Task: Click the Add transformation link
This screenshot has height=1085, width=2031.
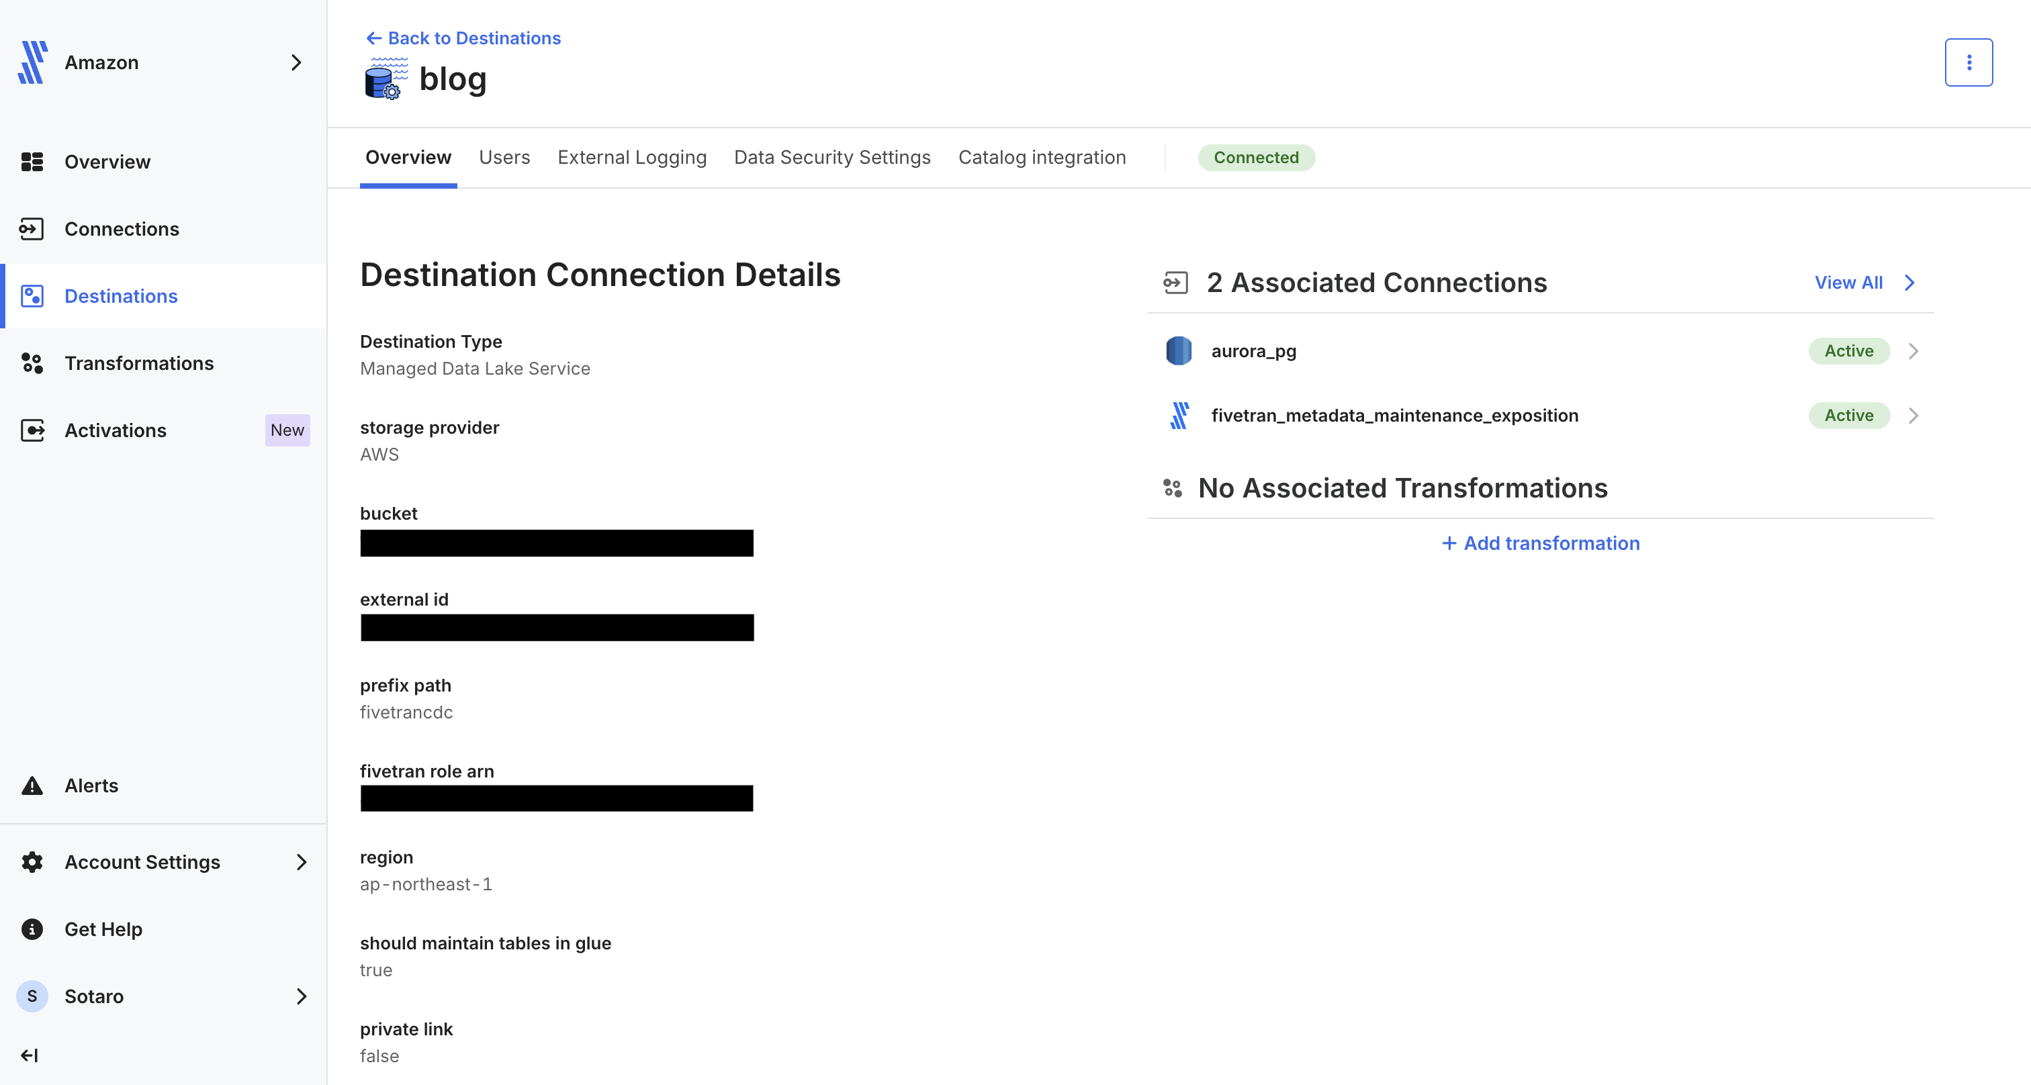Action: (1540, 543)
